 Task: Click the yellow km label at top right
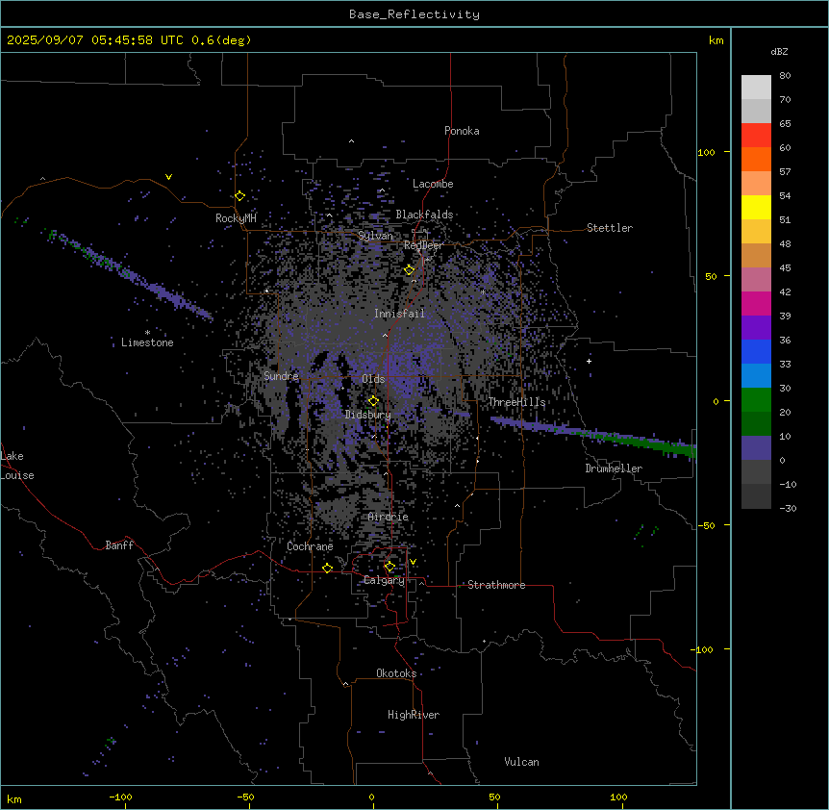pyautogui.click(x=716, y=40)
